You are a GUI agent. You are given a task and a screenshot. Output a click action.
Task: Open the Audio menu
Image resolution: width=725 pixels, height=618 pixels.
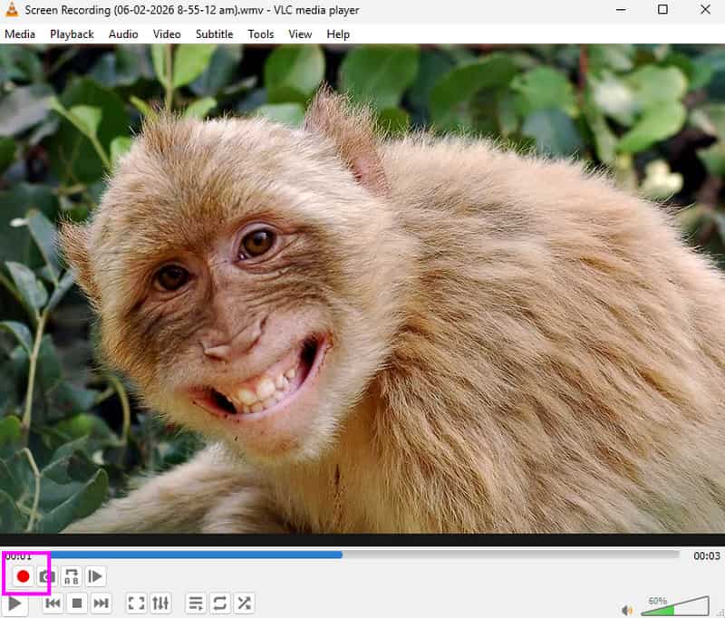point(123,34)
